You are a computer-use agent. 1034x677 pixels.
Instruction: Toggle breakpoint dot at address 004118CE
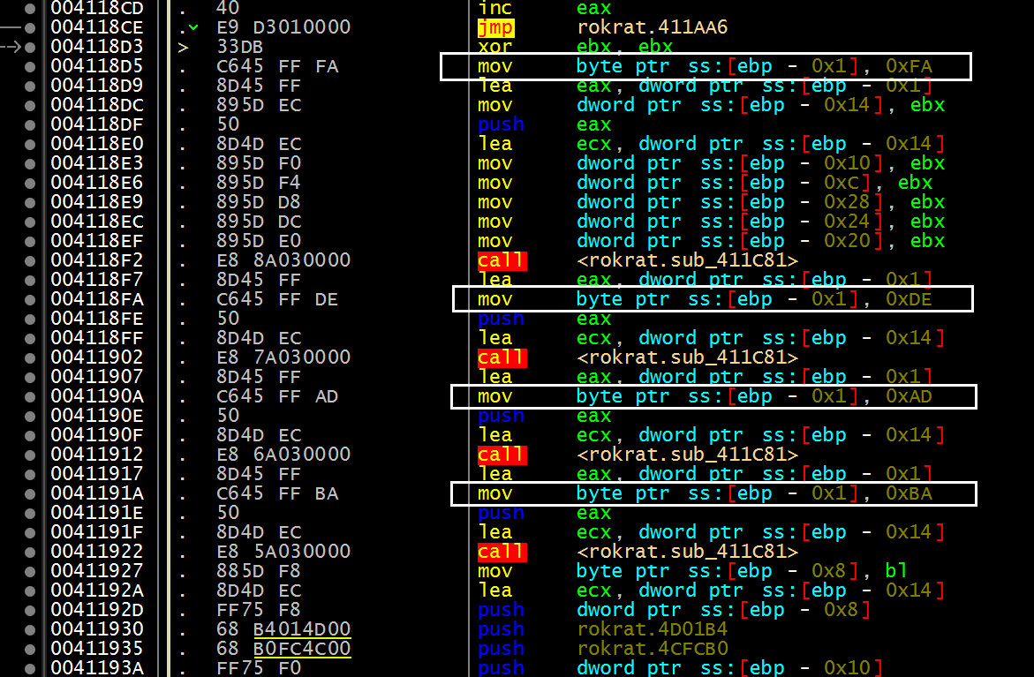(x=30, y=27)
